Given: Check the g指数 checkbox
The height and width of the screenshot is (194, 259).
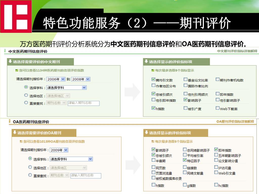Looking at the screenshot, I should pyautogui.click(x=185, y=185).
